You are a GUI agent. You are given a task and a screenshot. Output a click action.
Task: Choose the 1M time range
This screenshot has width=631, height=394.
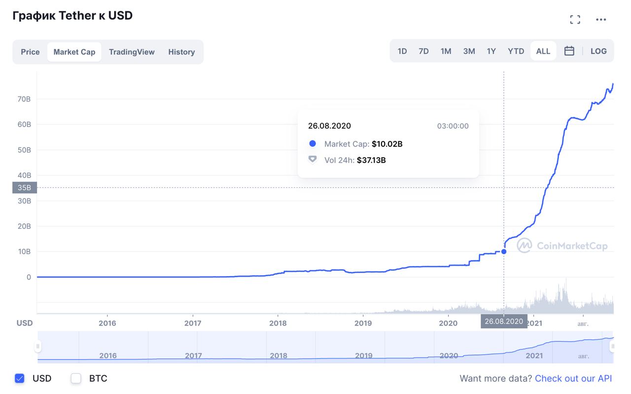pyautogui.click(x=446, y=51)
